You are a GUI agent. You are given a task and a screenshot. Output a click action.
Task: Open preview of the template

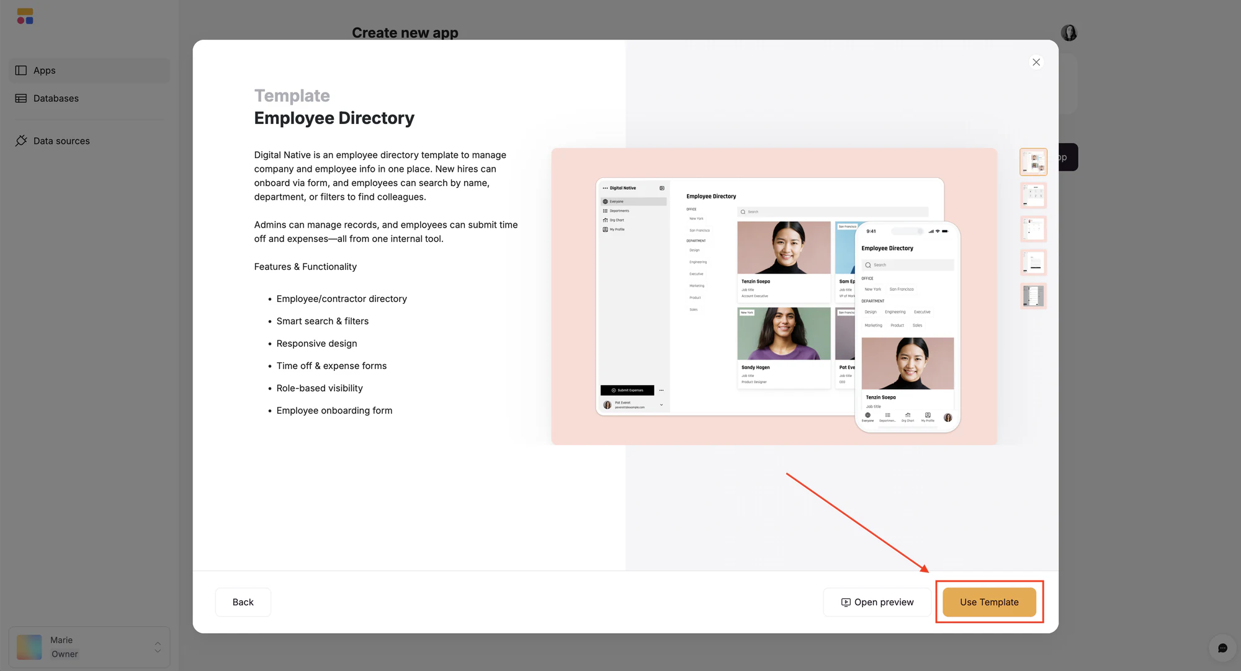pyautogui.click(x=877, y=602)
